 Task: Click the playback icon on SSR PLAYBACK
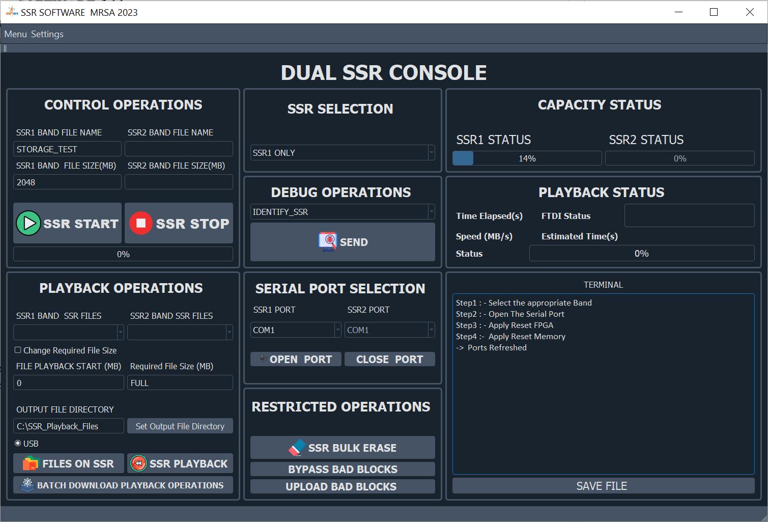click(x=138, y=463)
